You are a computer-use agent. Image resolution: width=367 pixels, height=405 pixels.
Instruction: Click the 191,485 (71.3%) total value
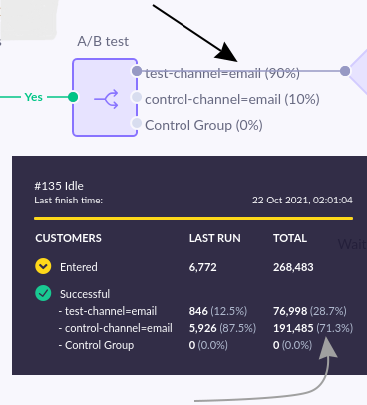click(313, 328)
